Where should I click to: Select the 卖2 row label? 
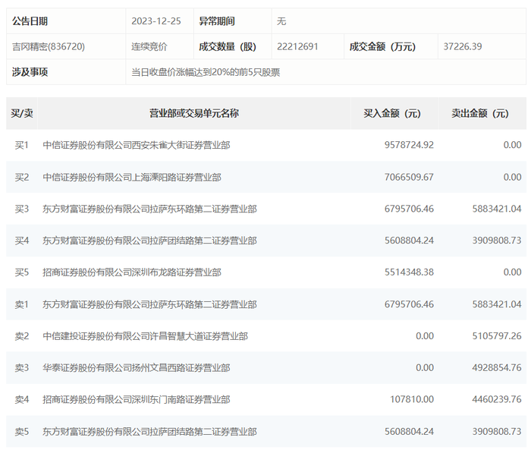pos(22,336)
